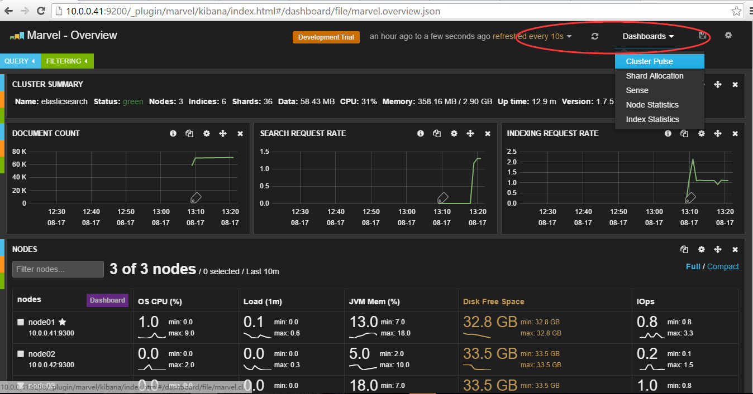The image size is (753, 394).
Task: Switch nodes view to Full
Action: [693, 266]
